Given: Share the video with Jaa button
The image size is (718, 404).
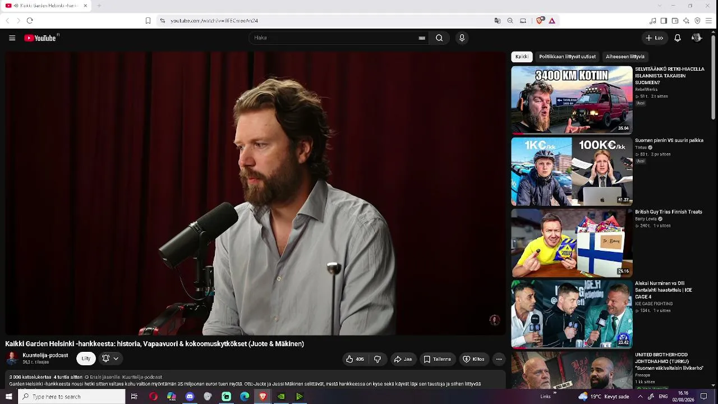Looking at the screenshot, I should (x=403, y=359).
